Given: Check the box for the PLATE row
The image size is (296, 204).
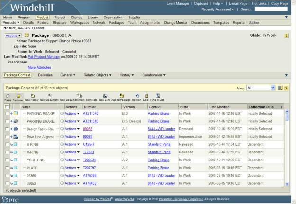Looking at the screenshot, I should pyautogui.click(x=7, y=168).
